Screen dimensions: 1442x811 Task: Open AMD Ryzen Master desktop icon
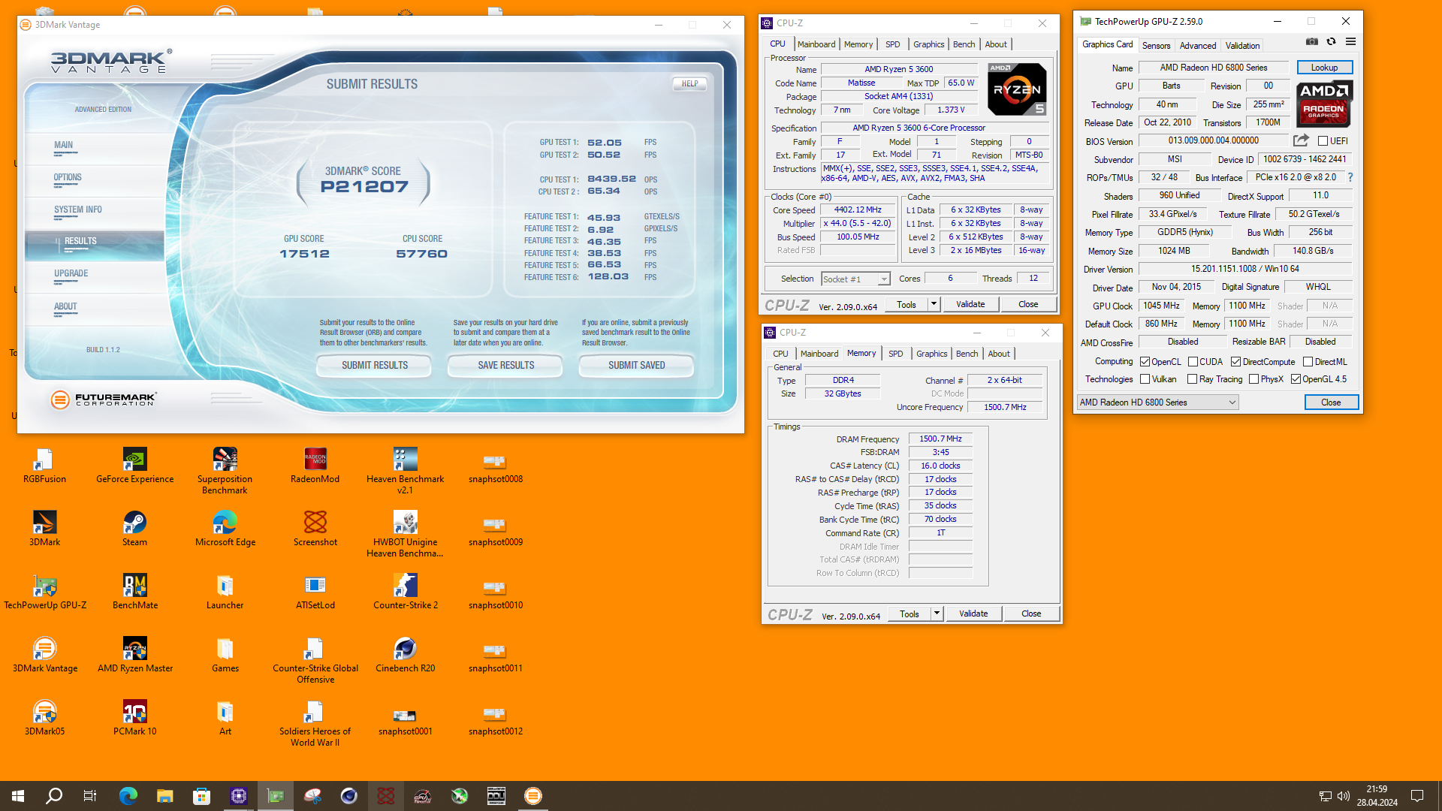135,656
